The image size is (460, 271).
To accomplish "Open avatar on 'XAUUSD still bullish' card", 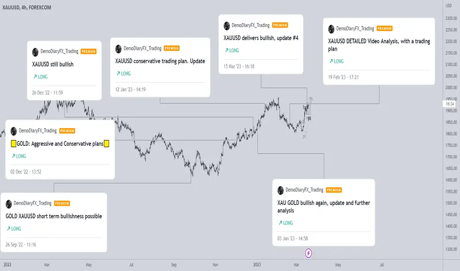I will pyautogui.click(x=35, y=52).
